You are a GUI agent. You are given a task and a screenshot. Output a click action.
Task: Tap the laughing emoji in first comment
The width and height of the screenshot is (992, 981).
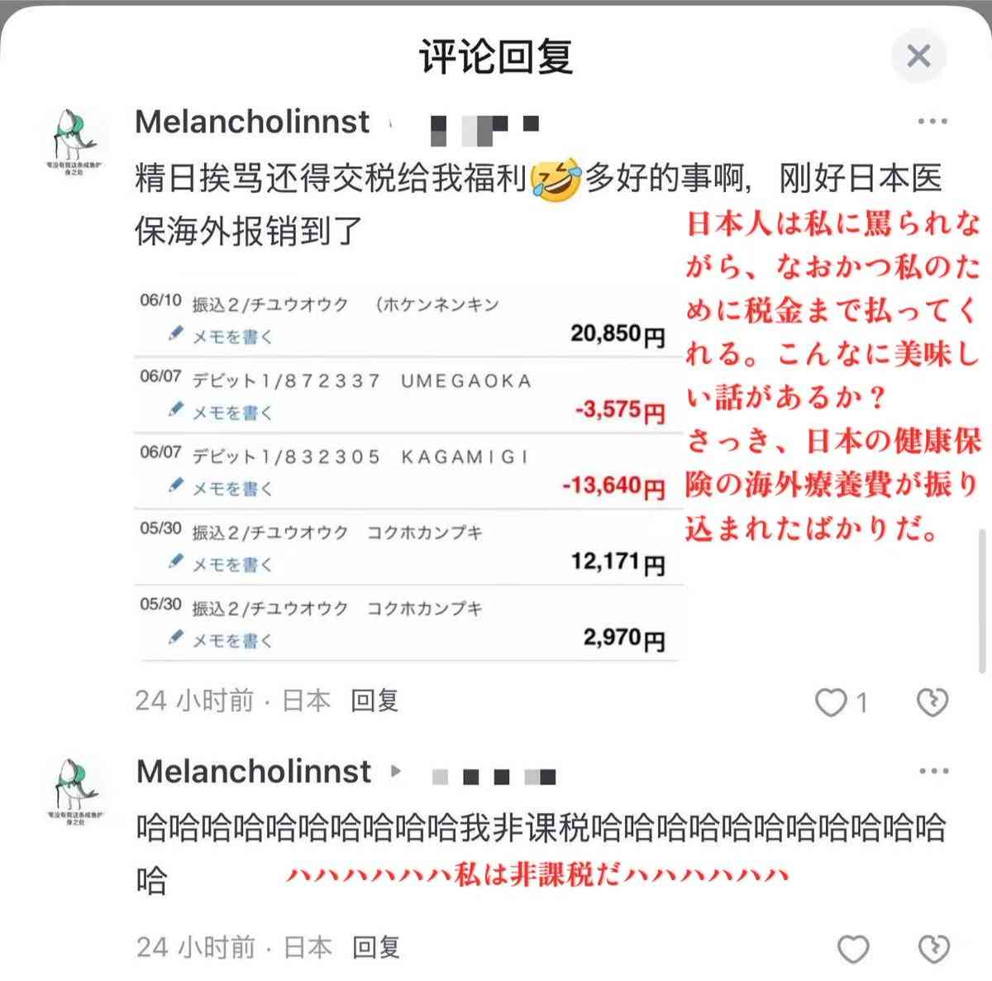click(x=555, y=179)
